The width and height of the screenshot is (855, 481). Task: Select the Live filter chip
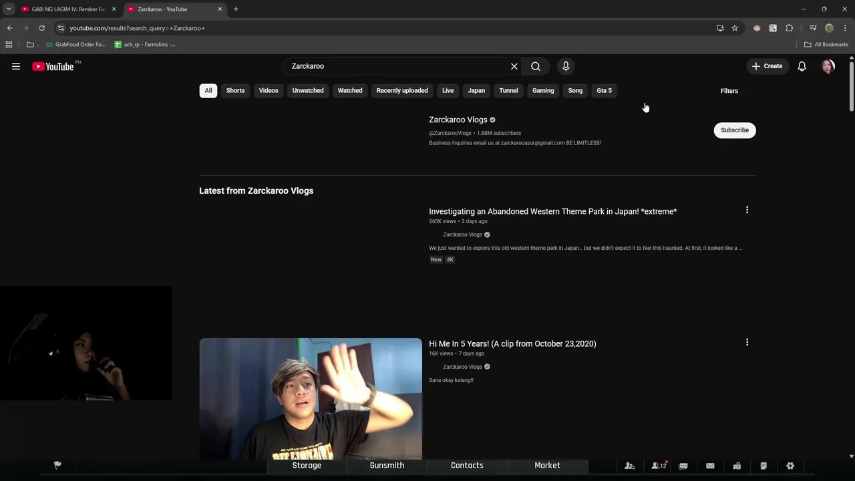coord(448,91)
